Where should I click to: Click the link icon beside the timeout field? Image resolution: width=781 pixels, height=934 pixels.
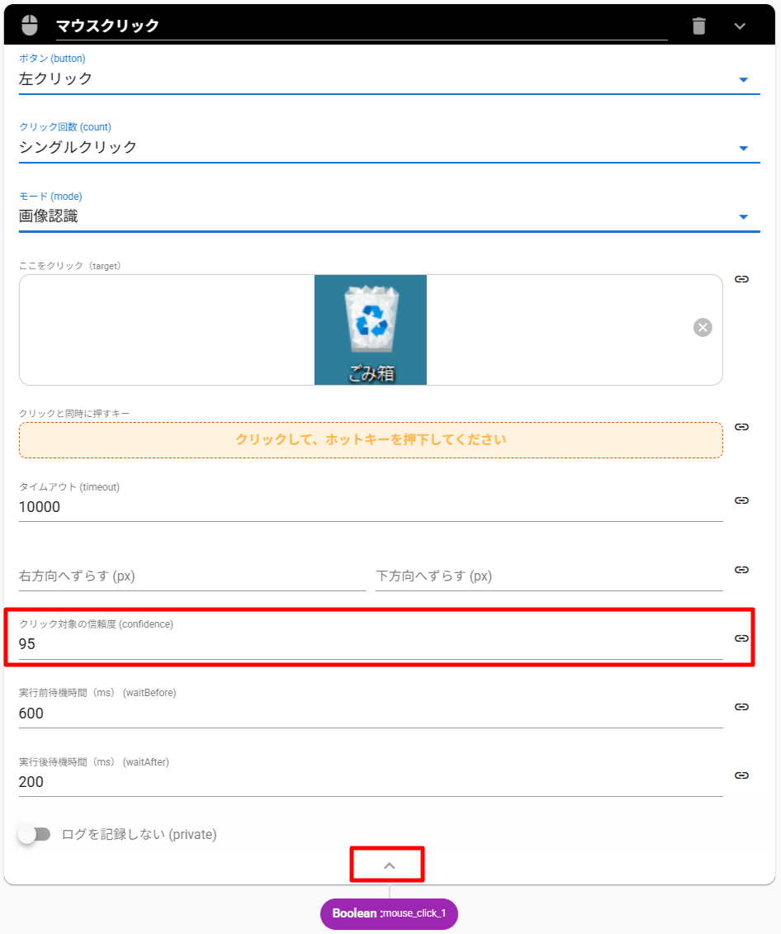coord(741,500)
